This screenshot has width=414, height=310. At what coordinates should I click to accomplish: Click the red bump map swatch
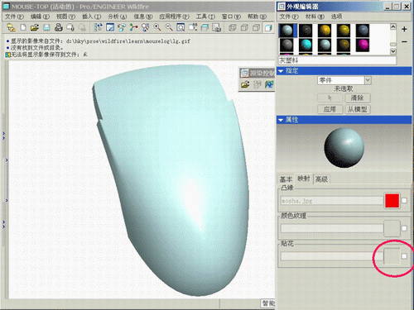392,201
